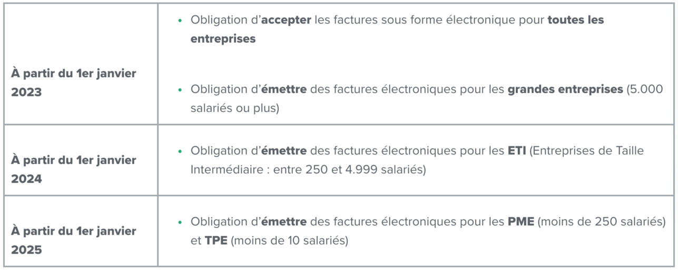Screen dimensions: 678x272
Task: Click the bold text 'toutes les entreprises'
Action: coord(397,30)
